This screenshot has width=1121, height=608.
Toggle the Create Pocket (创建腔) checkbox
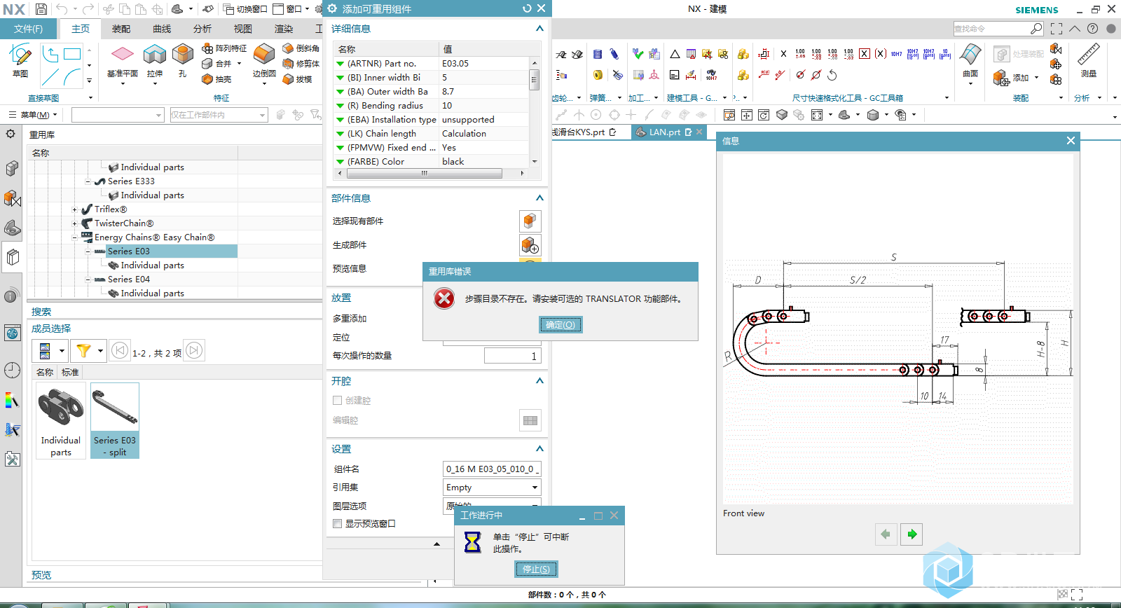[337, 401]
